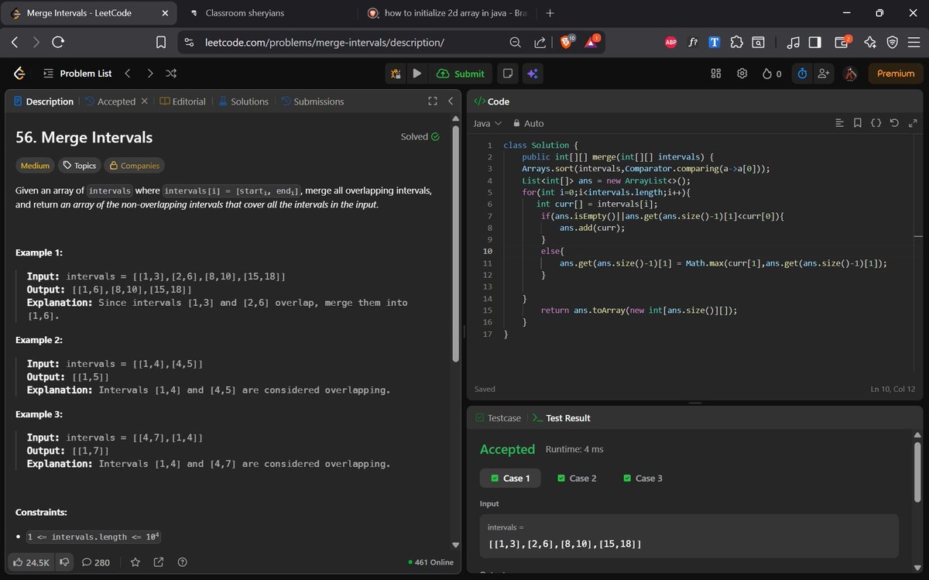Select Case 2 result

[x=577, y=478]
